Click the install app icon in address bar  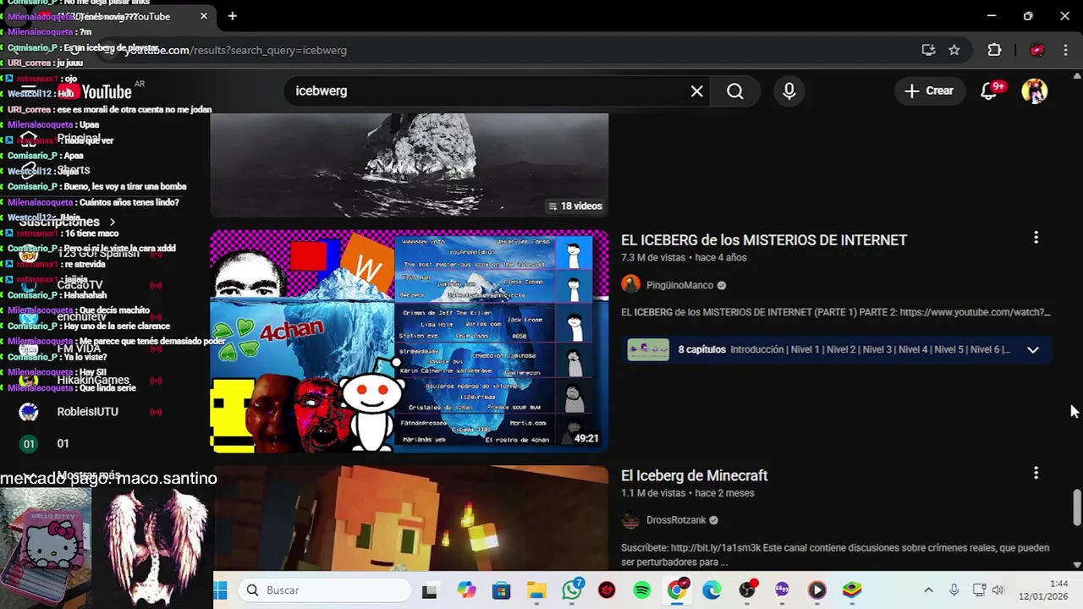click(928, 50)
